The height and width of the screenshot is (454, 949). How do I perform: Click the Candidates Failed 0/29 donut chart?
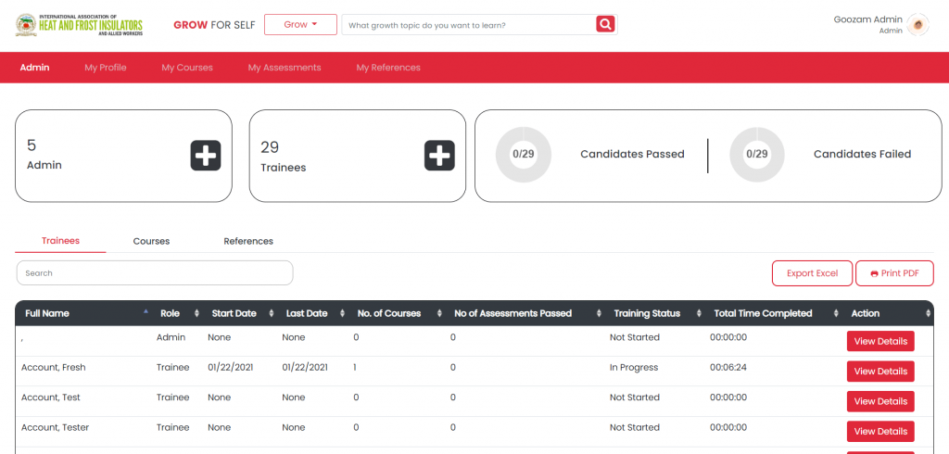point(757,155)
